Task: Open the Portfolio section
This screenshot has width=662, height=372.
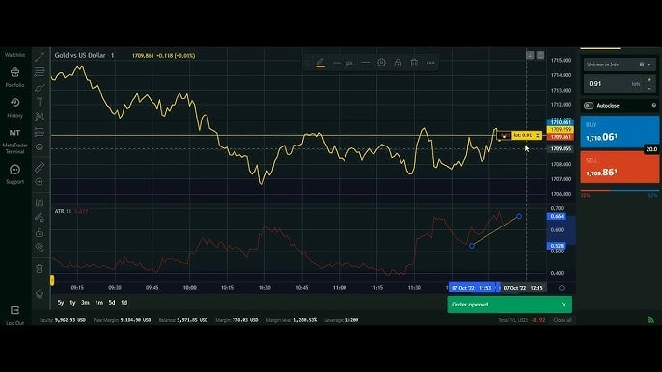Action: [x=14, y=77]
